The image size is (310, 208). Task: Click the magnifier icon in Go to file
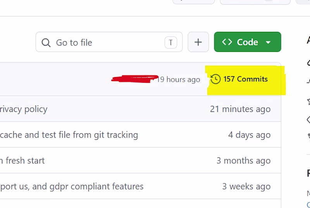click(46, 43)
